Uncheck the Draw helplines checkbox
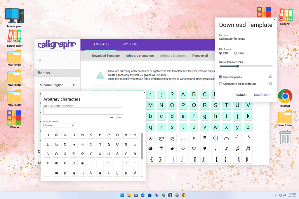299x199 pixels. click(x=220, y=77)
